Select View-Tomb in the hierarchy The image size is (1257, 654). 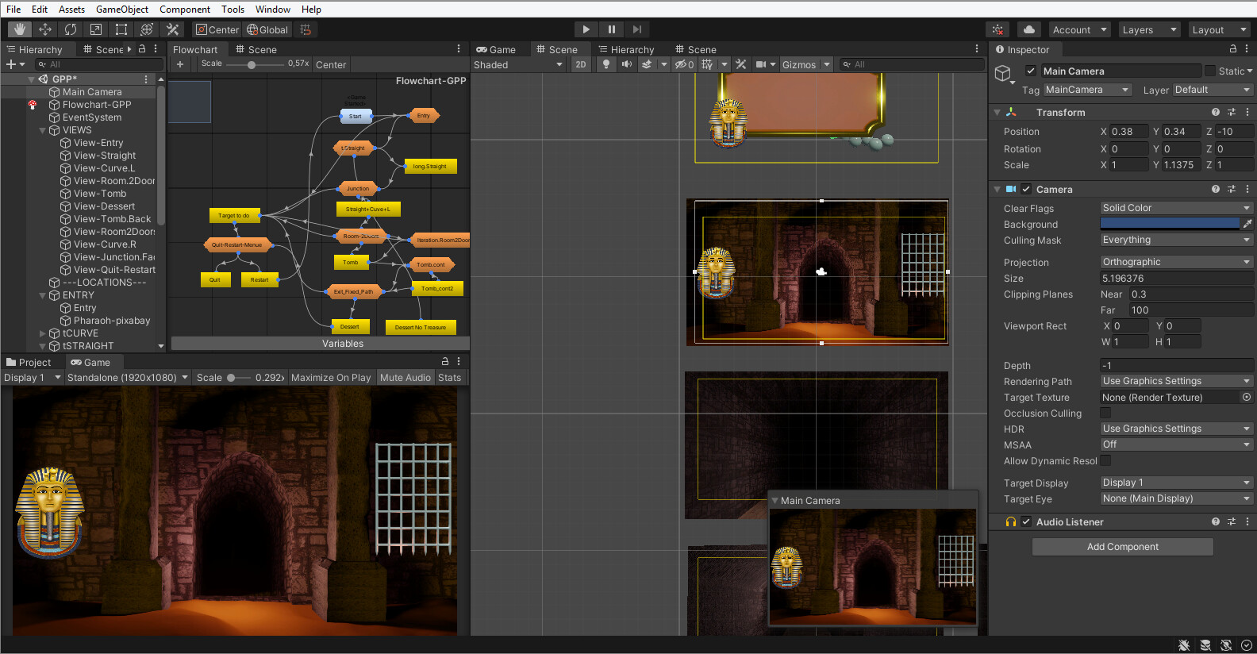tap(100, 194)
